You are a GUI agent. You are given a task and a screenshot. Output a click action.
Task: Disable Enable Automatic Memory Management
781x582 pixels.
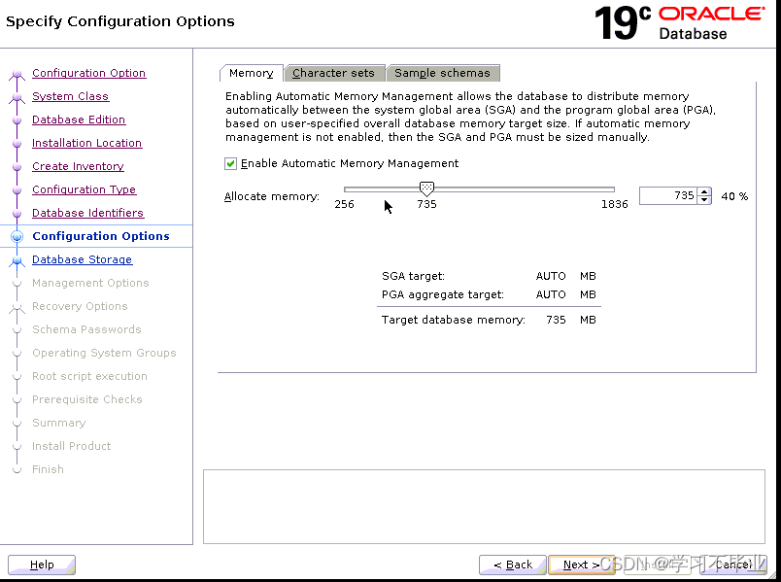230,162
